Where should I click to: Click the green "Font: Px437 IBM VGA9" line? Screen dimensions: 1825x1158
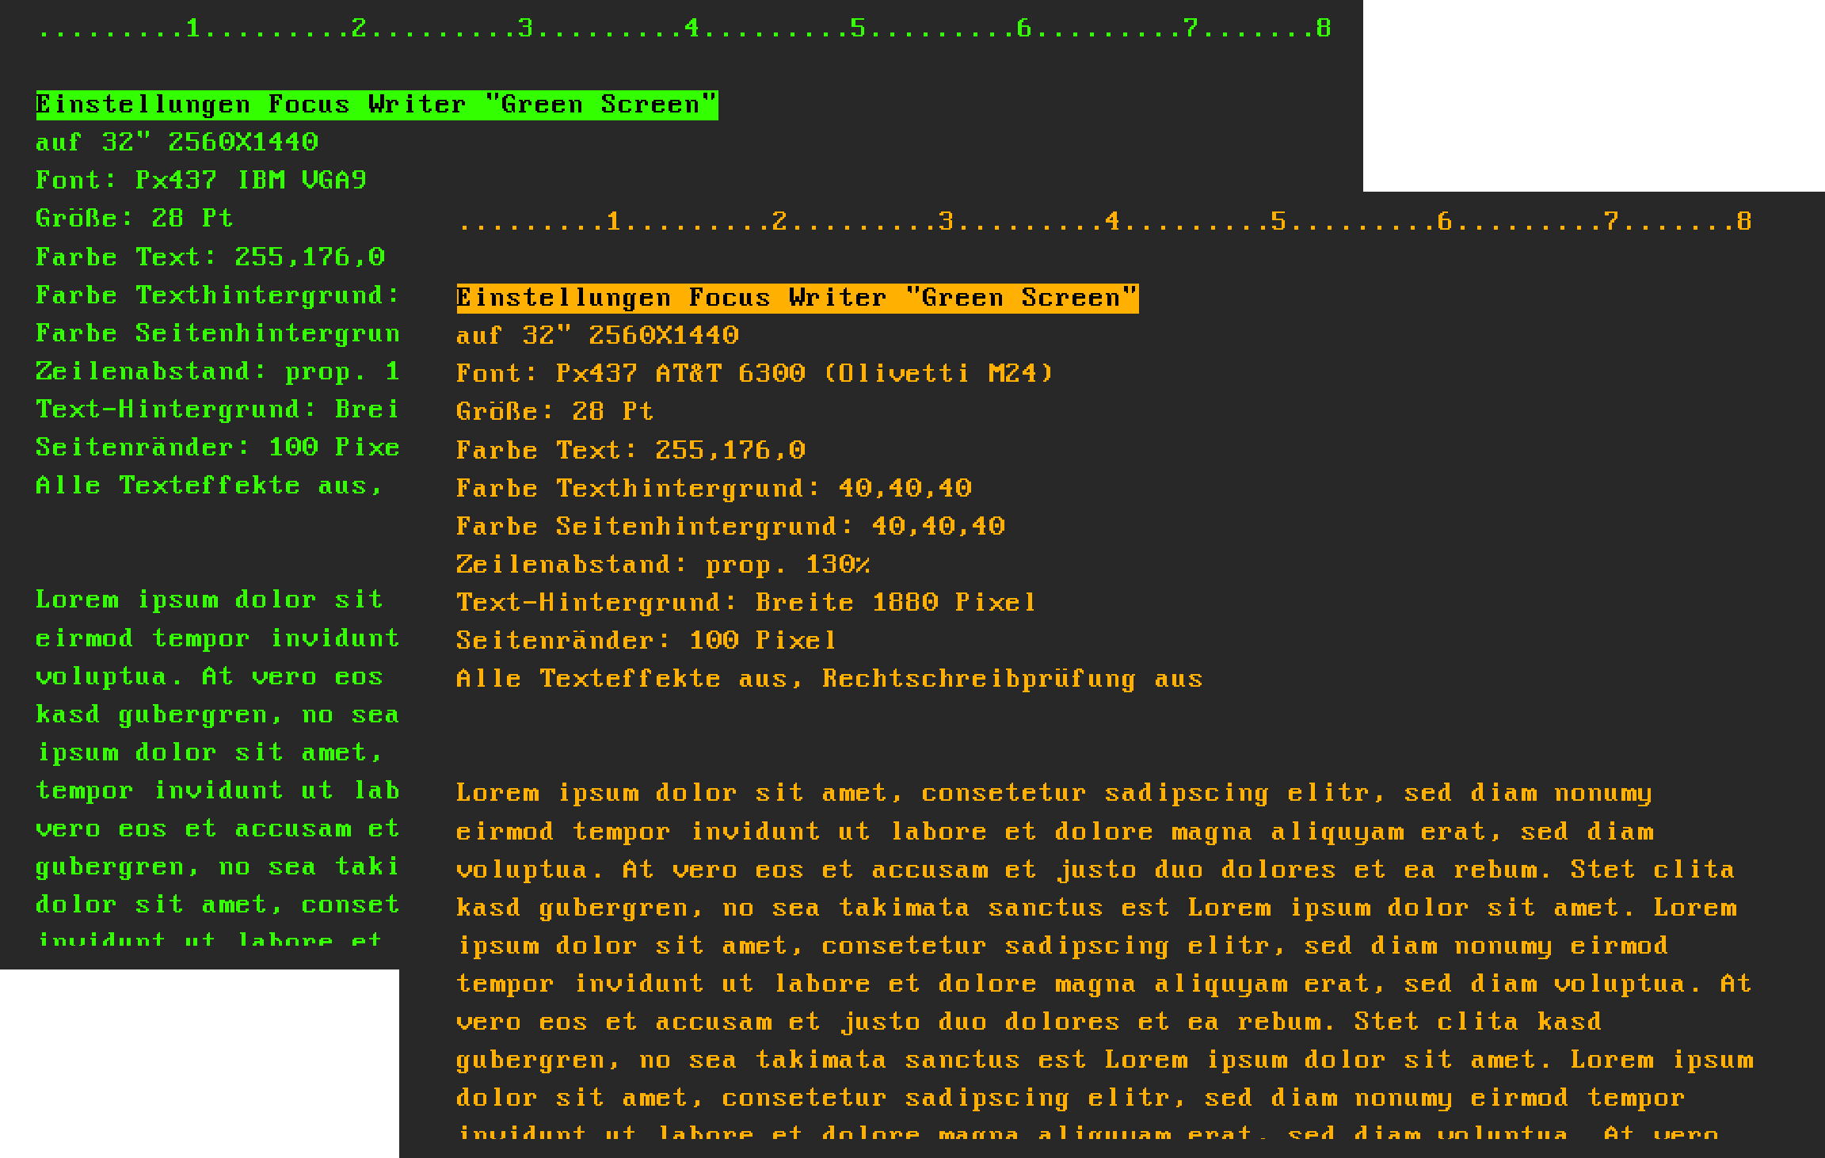201,181
